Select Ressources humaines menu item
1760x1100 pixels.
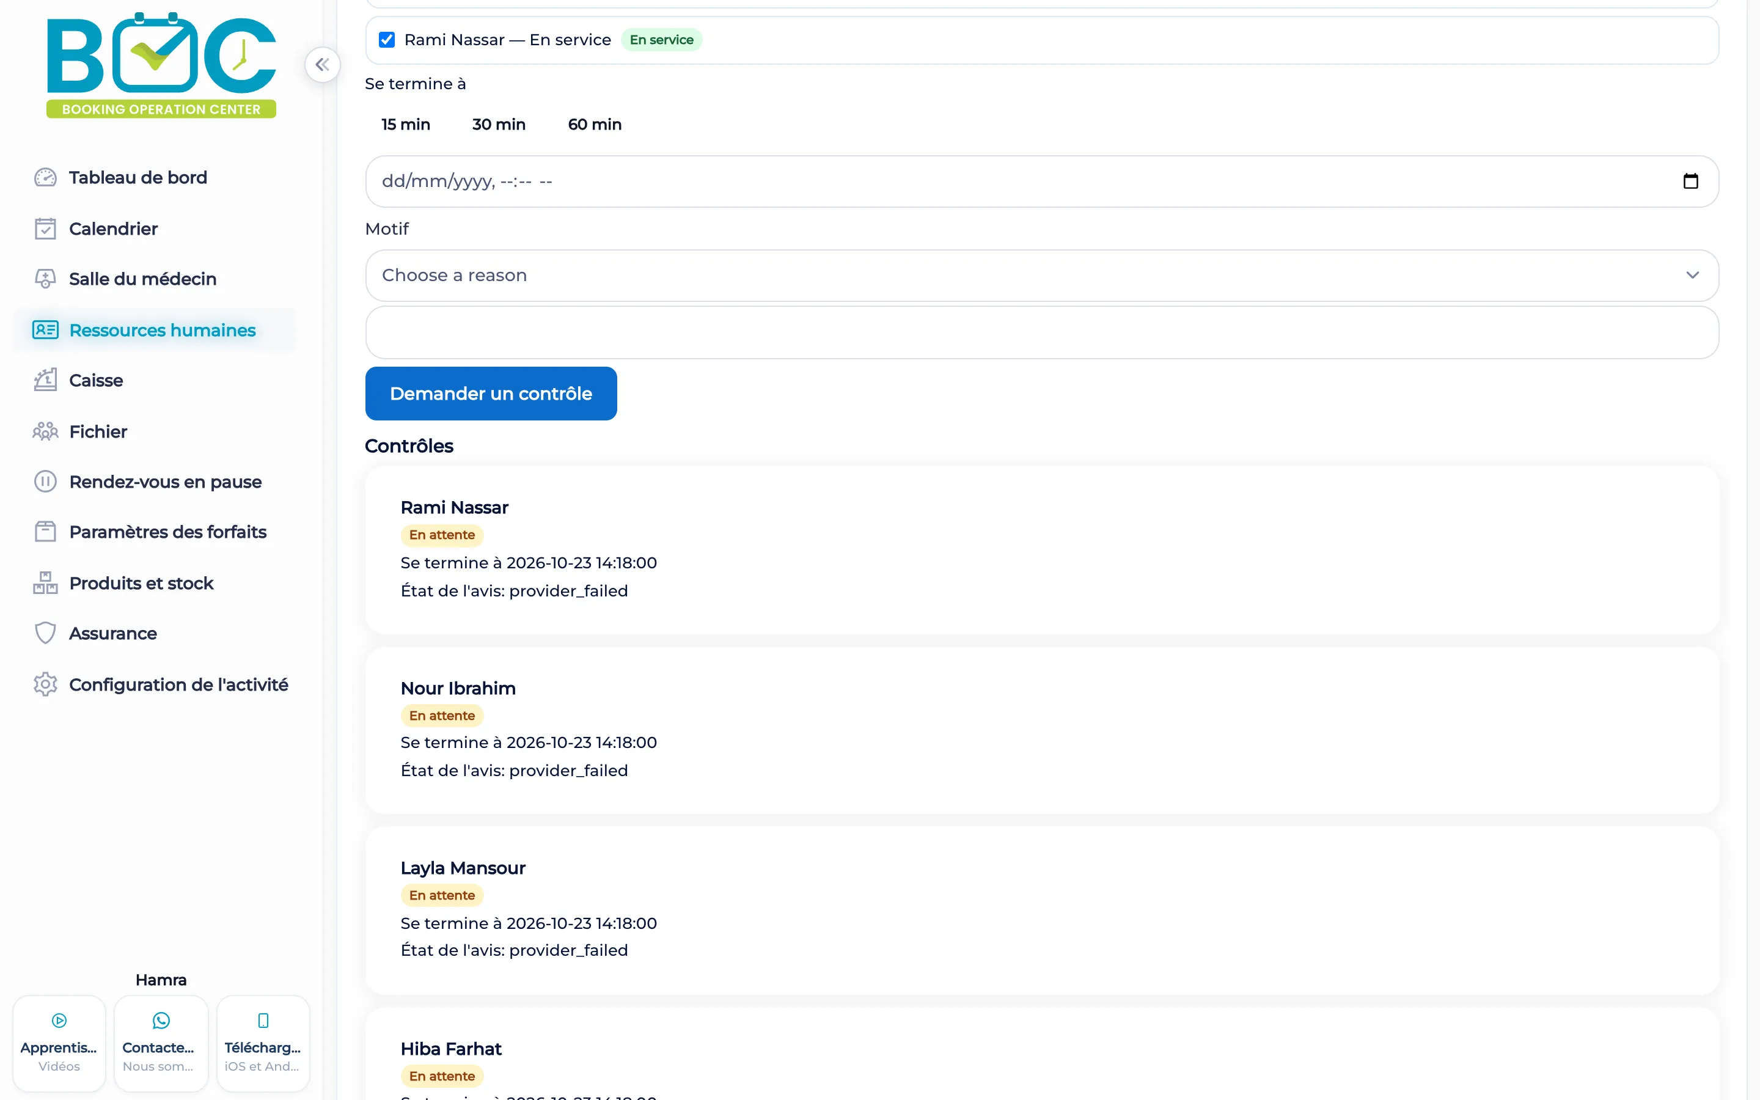click(155, 329)
